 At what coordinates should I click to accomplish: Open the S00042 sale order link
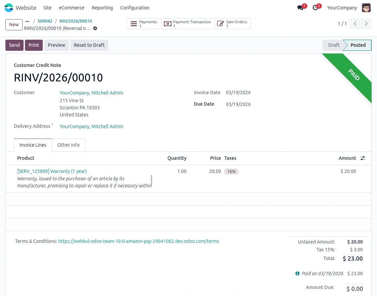[45, 21]
